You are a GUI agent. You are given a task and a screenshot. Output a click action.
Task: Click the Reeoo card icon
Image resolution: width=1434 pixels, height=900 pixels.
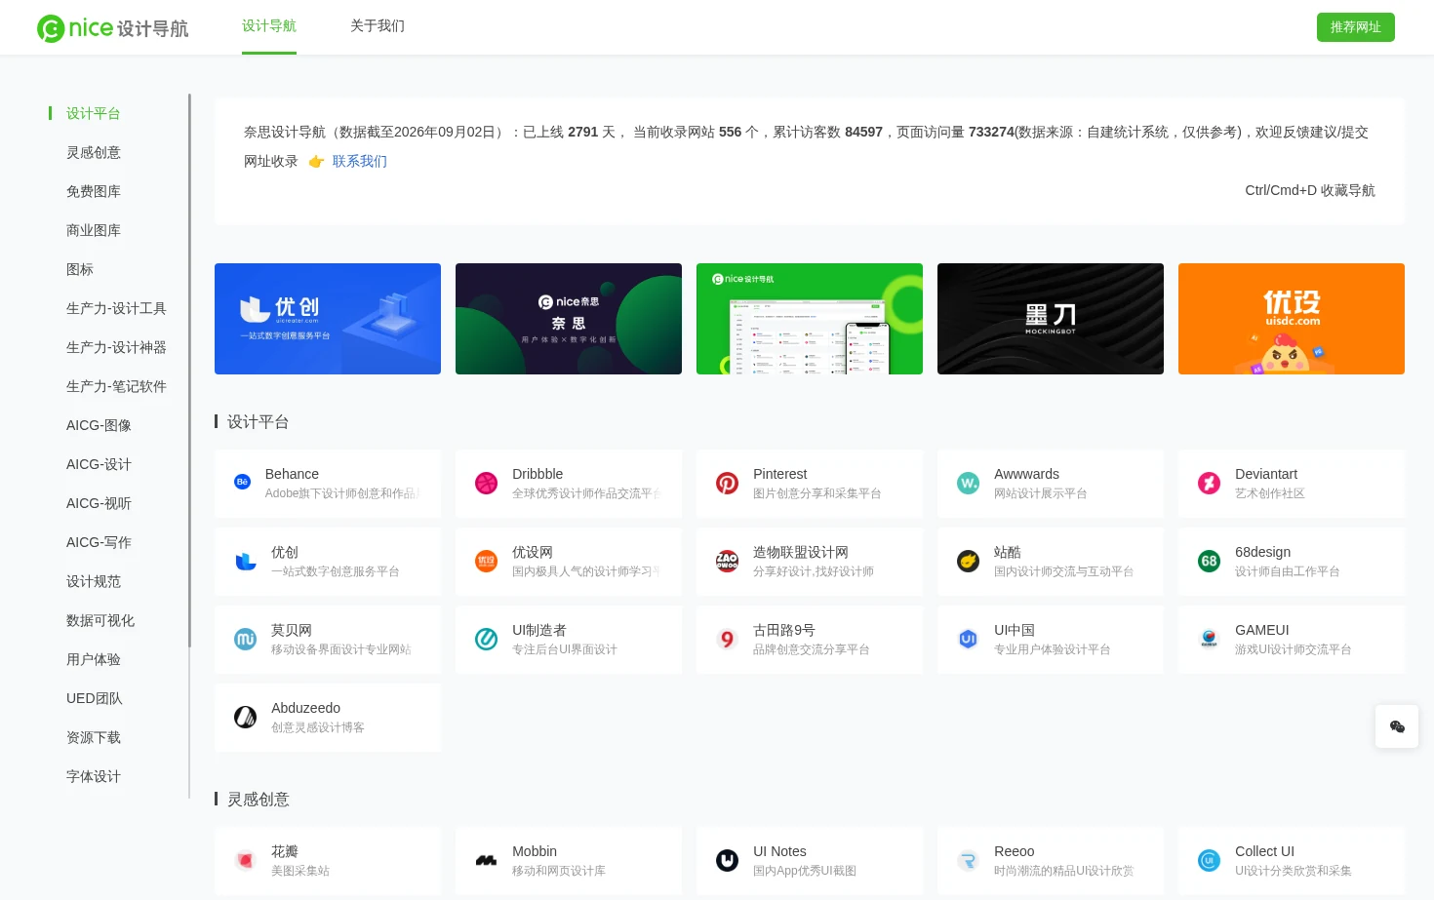(x=968, y=860)
